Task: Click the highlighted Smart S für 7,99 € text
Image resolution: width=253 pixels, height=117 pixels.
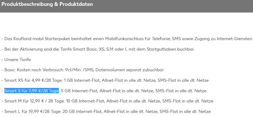Action: [31, 91]
